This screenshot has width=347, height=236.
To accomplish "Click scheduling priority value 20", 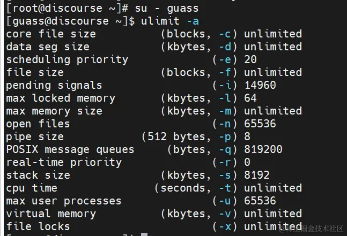I will click(250, 60).
